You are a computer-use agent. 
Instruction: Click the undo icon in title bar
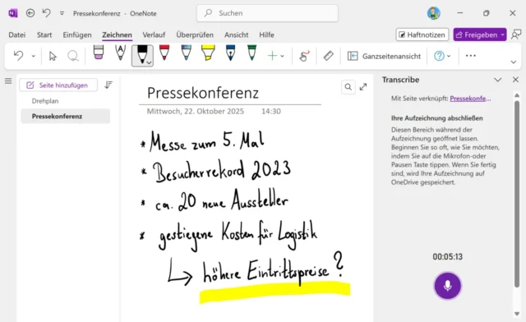46,13
